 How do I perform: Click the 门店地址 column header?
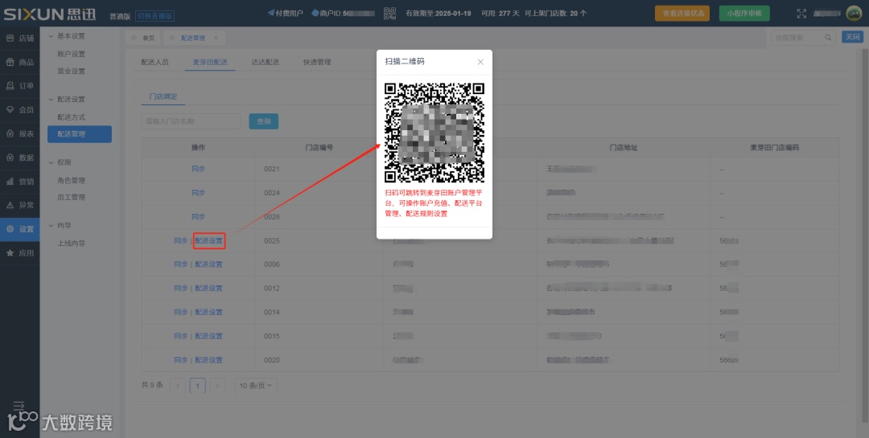[624, 148]
